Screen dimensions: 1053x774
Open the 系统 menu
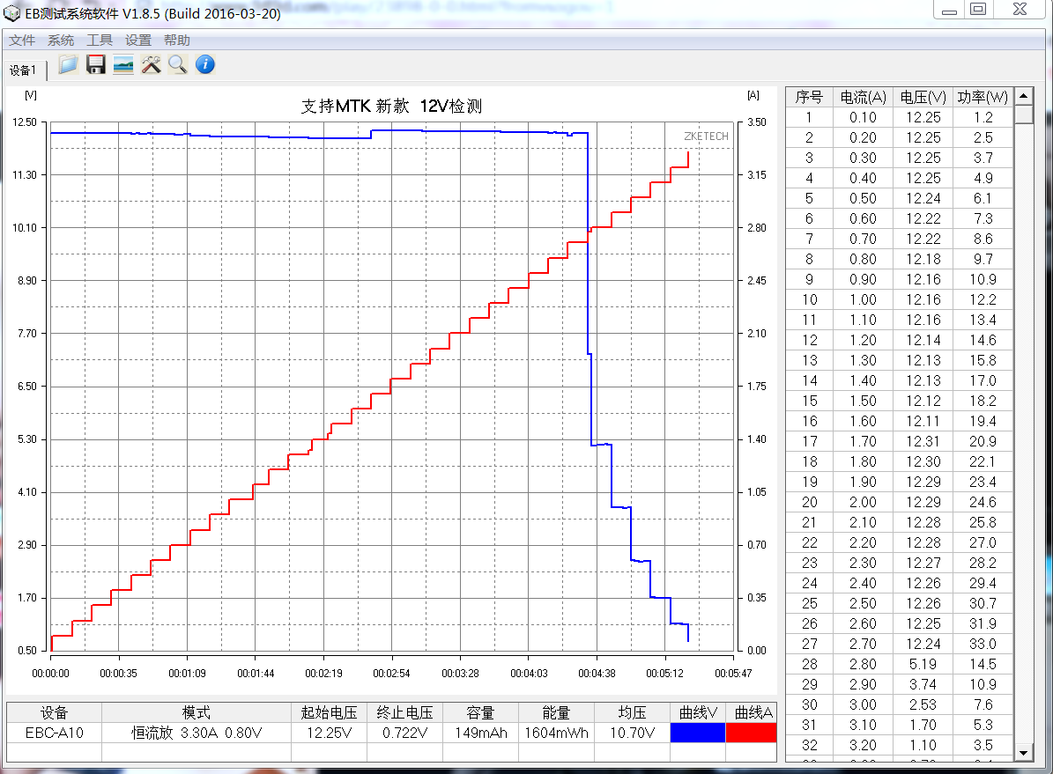coord(60,40)
